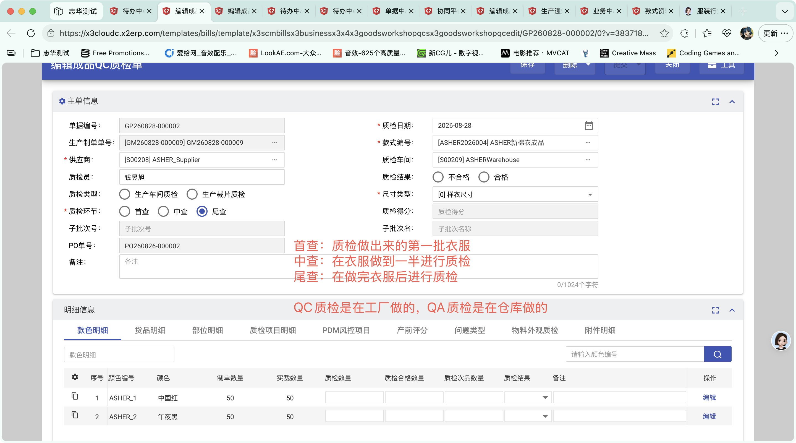Open lookup ellipsis for 款式编号 field
Screen dimensions: 796x443
coord(588,142)
